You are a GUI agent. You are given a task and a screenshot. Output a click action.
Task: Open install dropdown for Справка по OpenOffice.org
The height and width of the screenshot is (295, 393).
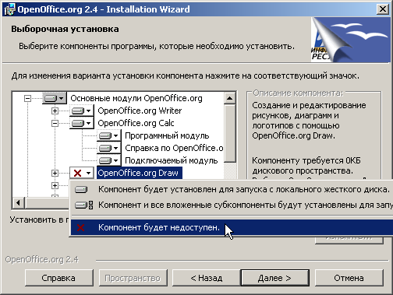[108, 148]
